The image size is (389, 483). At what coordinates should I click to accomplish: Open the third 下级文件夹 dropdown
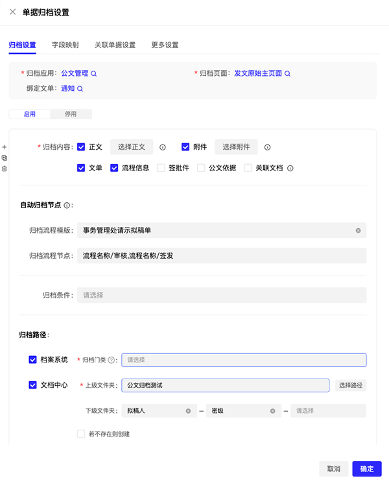(x=327, y=411)
